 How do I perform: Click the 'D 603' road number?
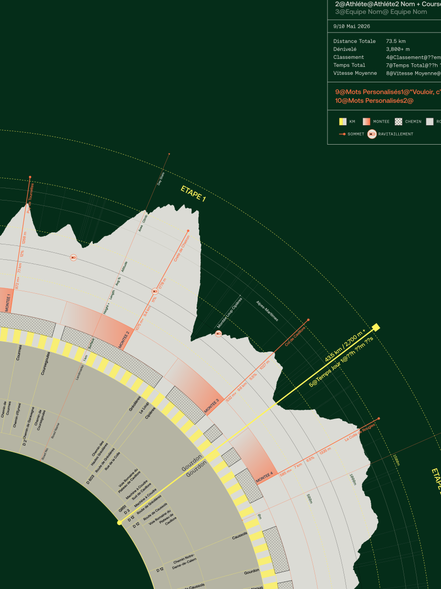(91, 480)
